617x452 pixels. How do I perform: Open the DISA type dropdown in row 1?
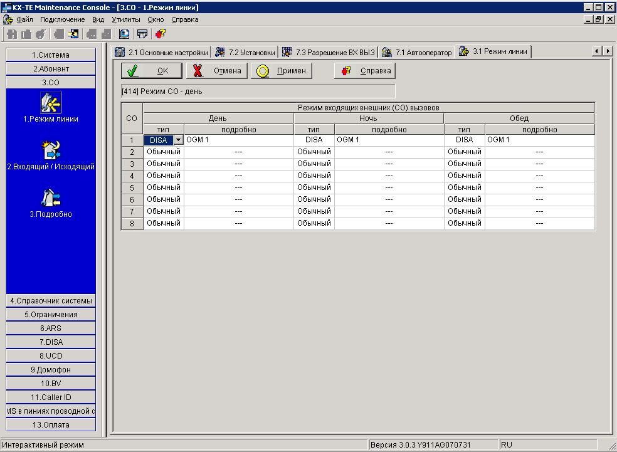[178, 140]
